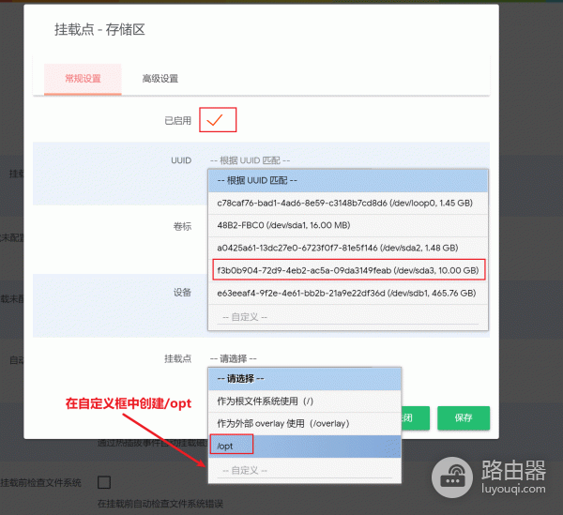Toggle the 已启用 checkbox
This screenshot has height=515, width=563.
[x=215, y=120]
